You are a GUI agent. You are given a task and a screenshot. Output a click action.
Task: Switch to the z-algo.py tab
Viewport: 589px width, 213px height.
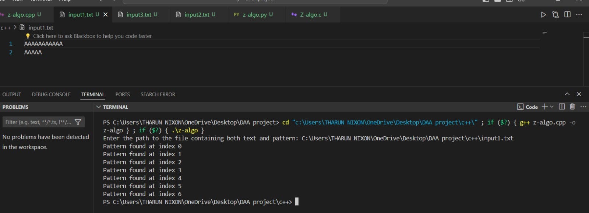pyautogui.click(x=253, y=15)
